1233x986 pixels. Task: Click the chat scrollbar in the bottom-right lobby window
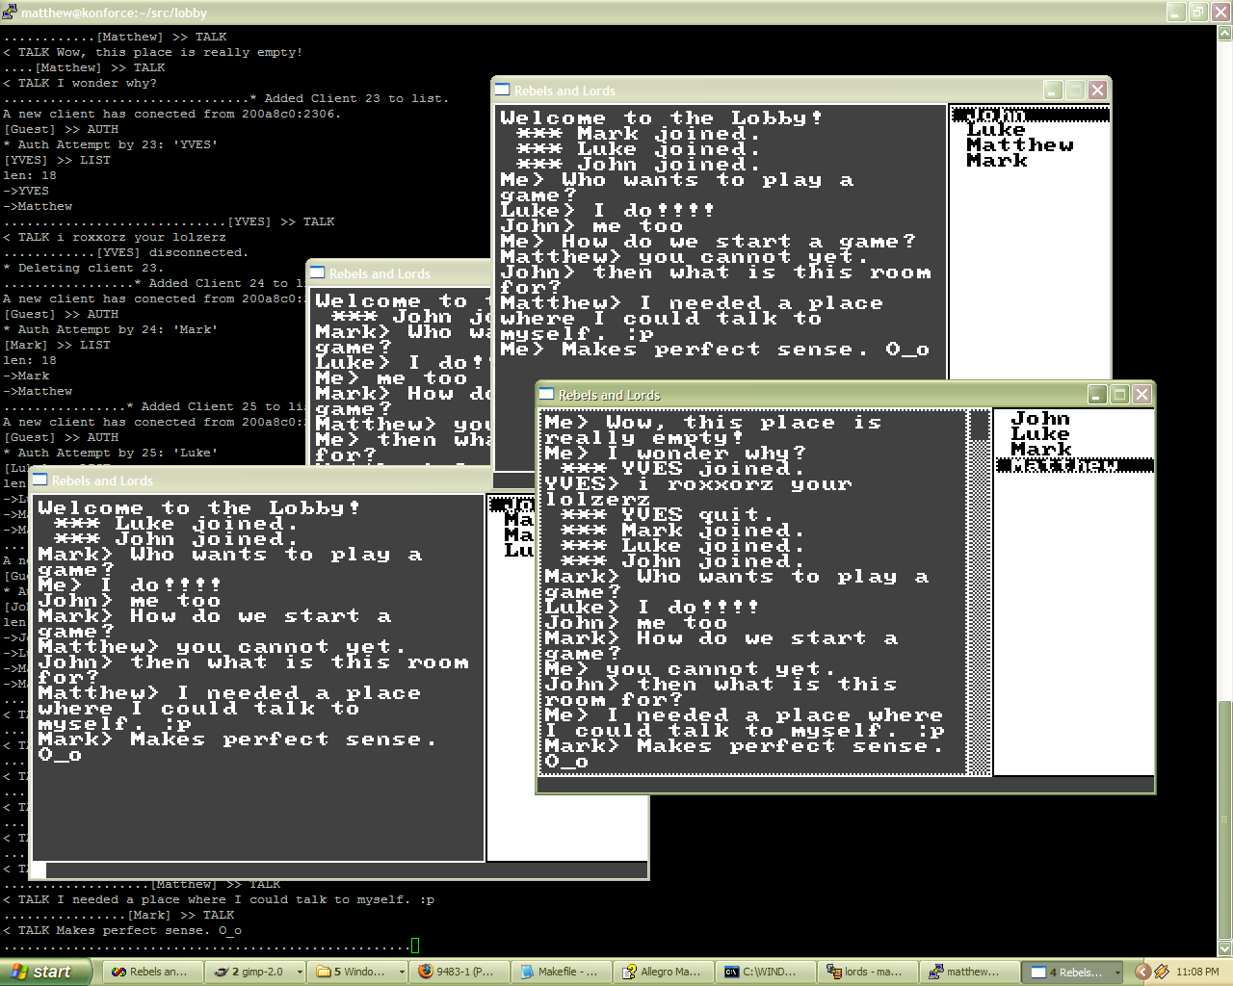(980, 592)
